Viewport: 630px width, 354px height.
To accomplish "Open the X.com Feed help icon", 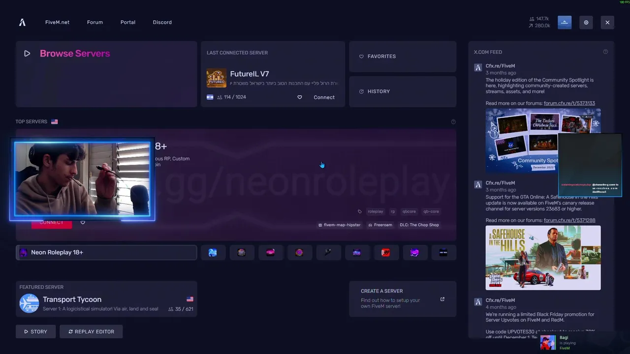I will click(605, 52).
